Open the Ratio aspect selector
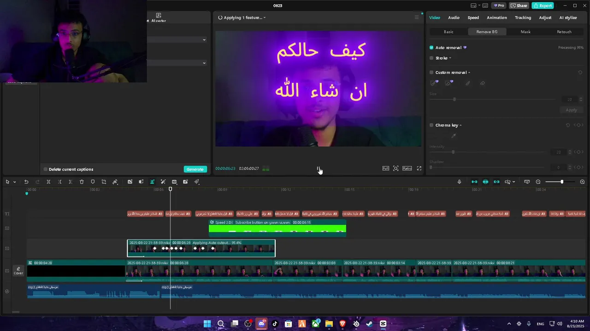Image resolution: width=590 pixels, height=331 pixels. pos(407,169)
